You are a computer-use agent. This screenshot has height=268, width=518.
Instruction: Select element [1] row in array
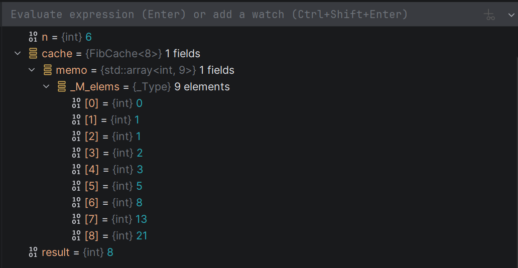click(259, 119)
